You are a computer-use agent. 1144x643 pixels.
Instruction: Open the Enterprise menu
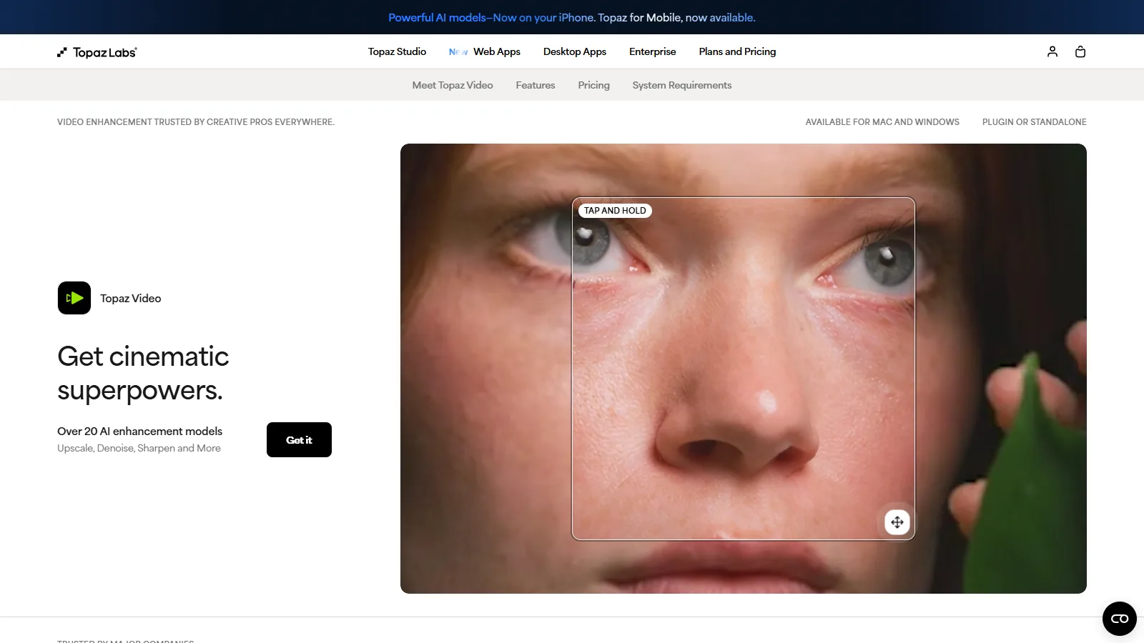(653, 51)
